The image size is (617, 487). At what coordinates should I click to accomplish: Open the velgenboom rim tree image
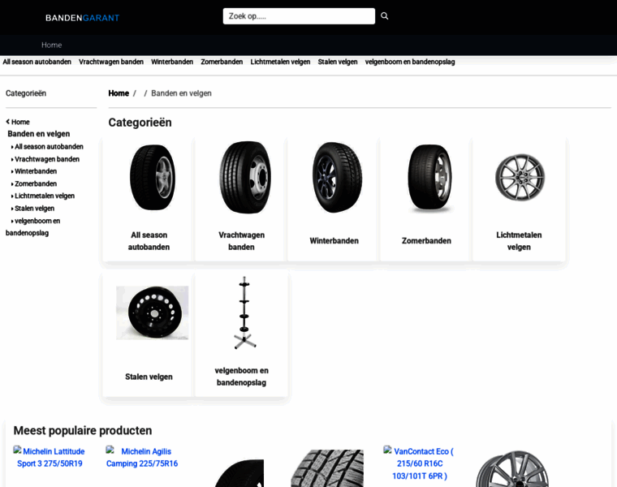tap(244, 312)
